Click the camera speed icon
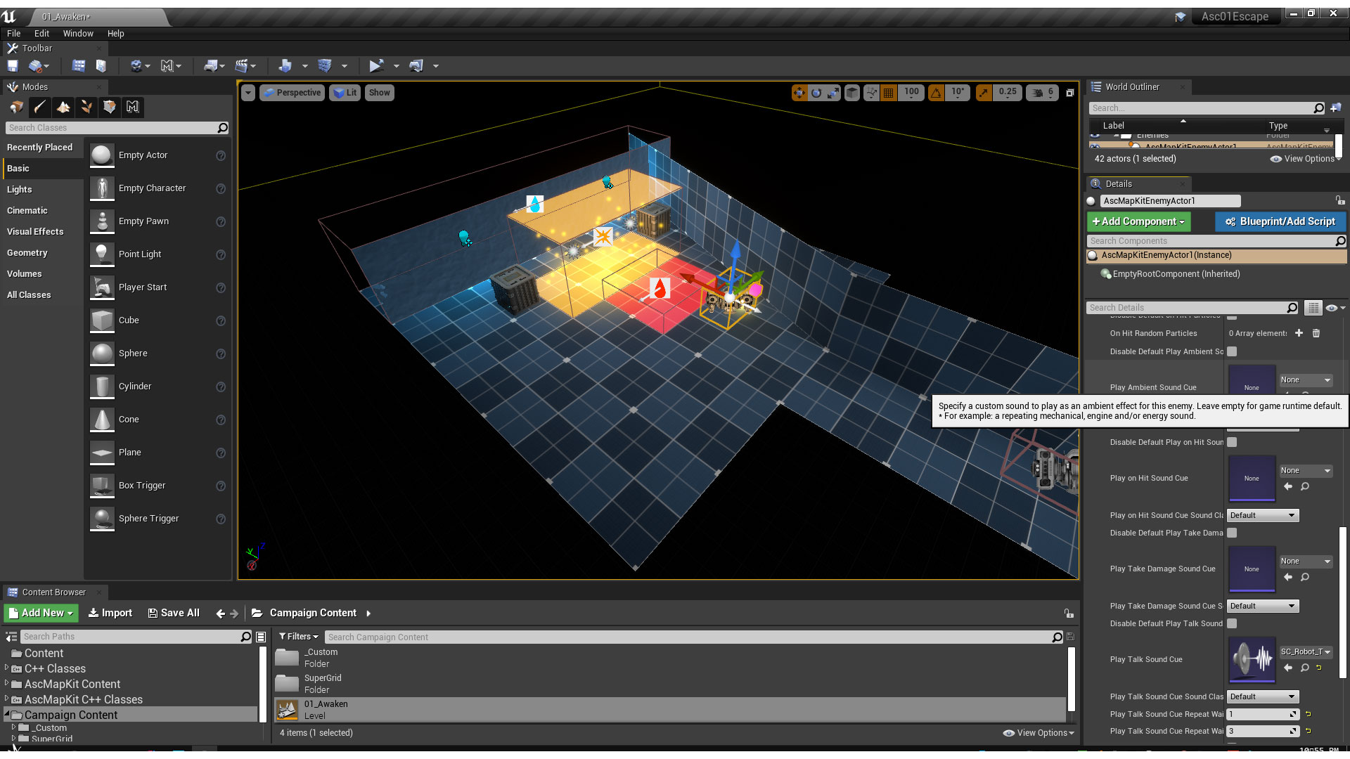The width and height of the screenshot is (1350, 759). [1038, 93]
